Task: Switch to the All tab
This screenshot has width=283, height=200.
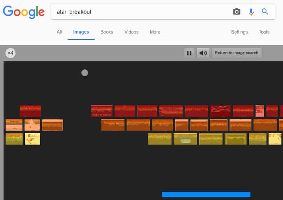Action: 59,32
